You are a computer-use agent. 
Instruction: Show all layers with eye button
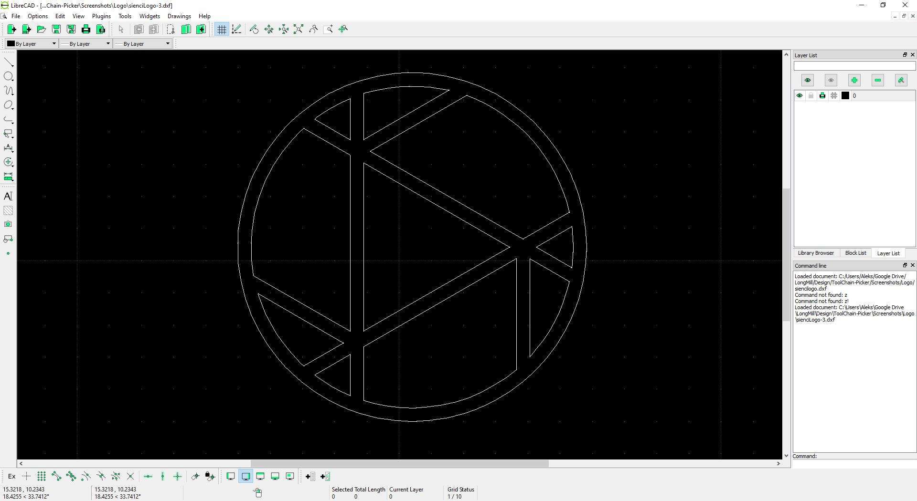pos(808,80)
